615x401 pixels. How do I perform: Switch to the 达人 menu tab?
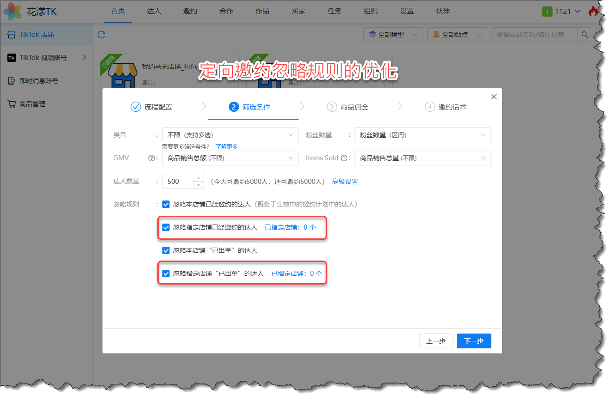[x=154, y=11]
